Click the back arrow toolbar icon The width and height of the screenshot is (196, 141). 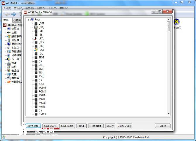7,14
